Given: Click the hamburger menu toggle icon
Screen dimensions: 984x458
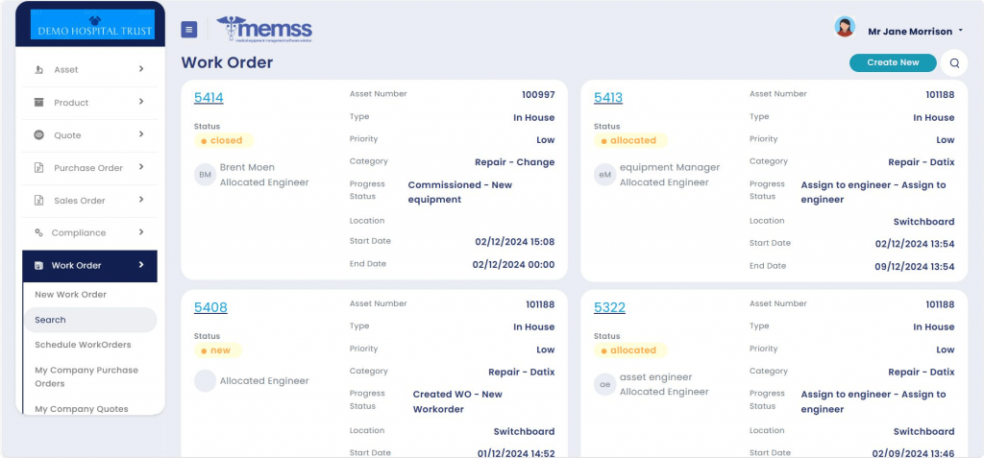Looking at the screenshot, I should (x=189, y=29).
